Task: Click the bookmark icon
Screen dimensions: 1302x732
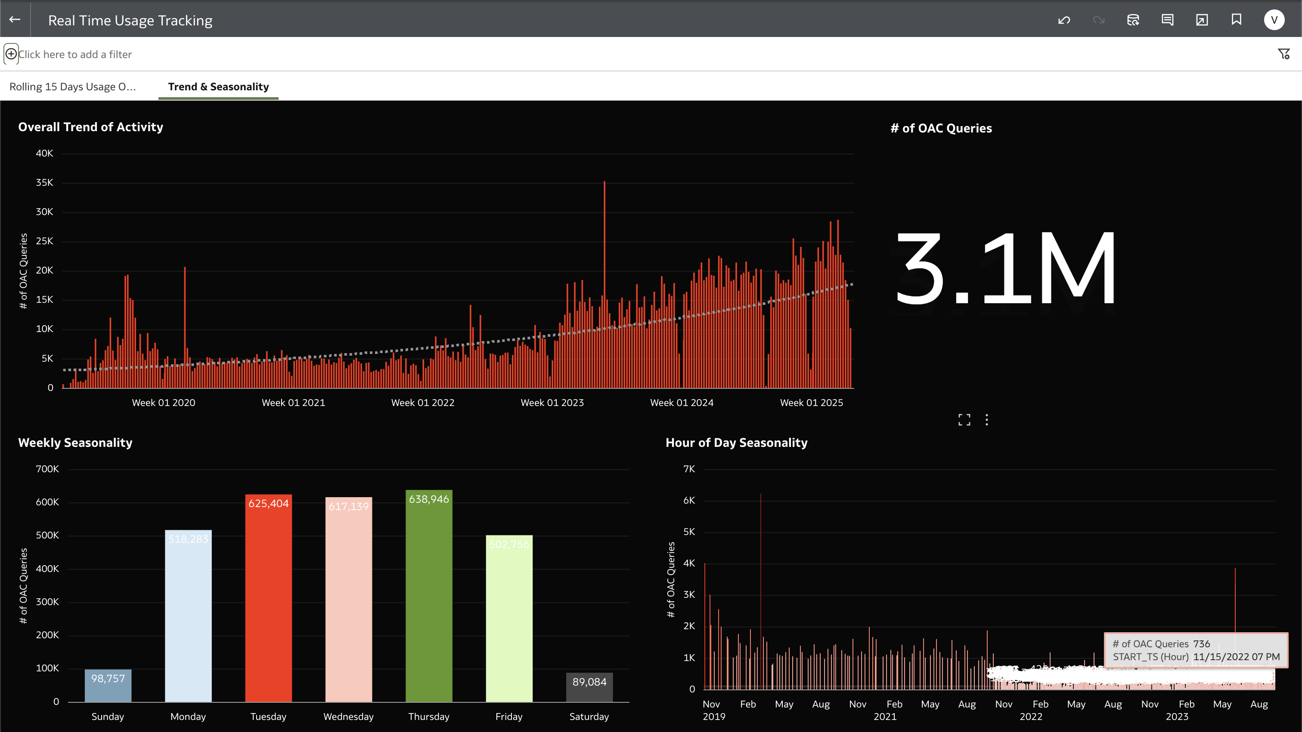Action: click(x=1236, y=20)
